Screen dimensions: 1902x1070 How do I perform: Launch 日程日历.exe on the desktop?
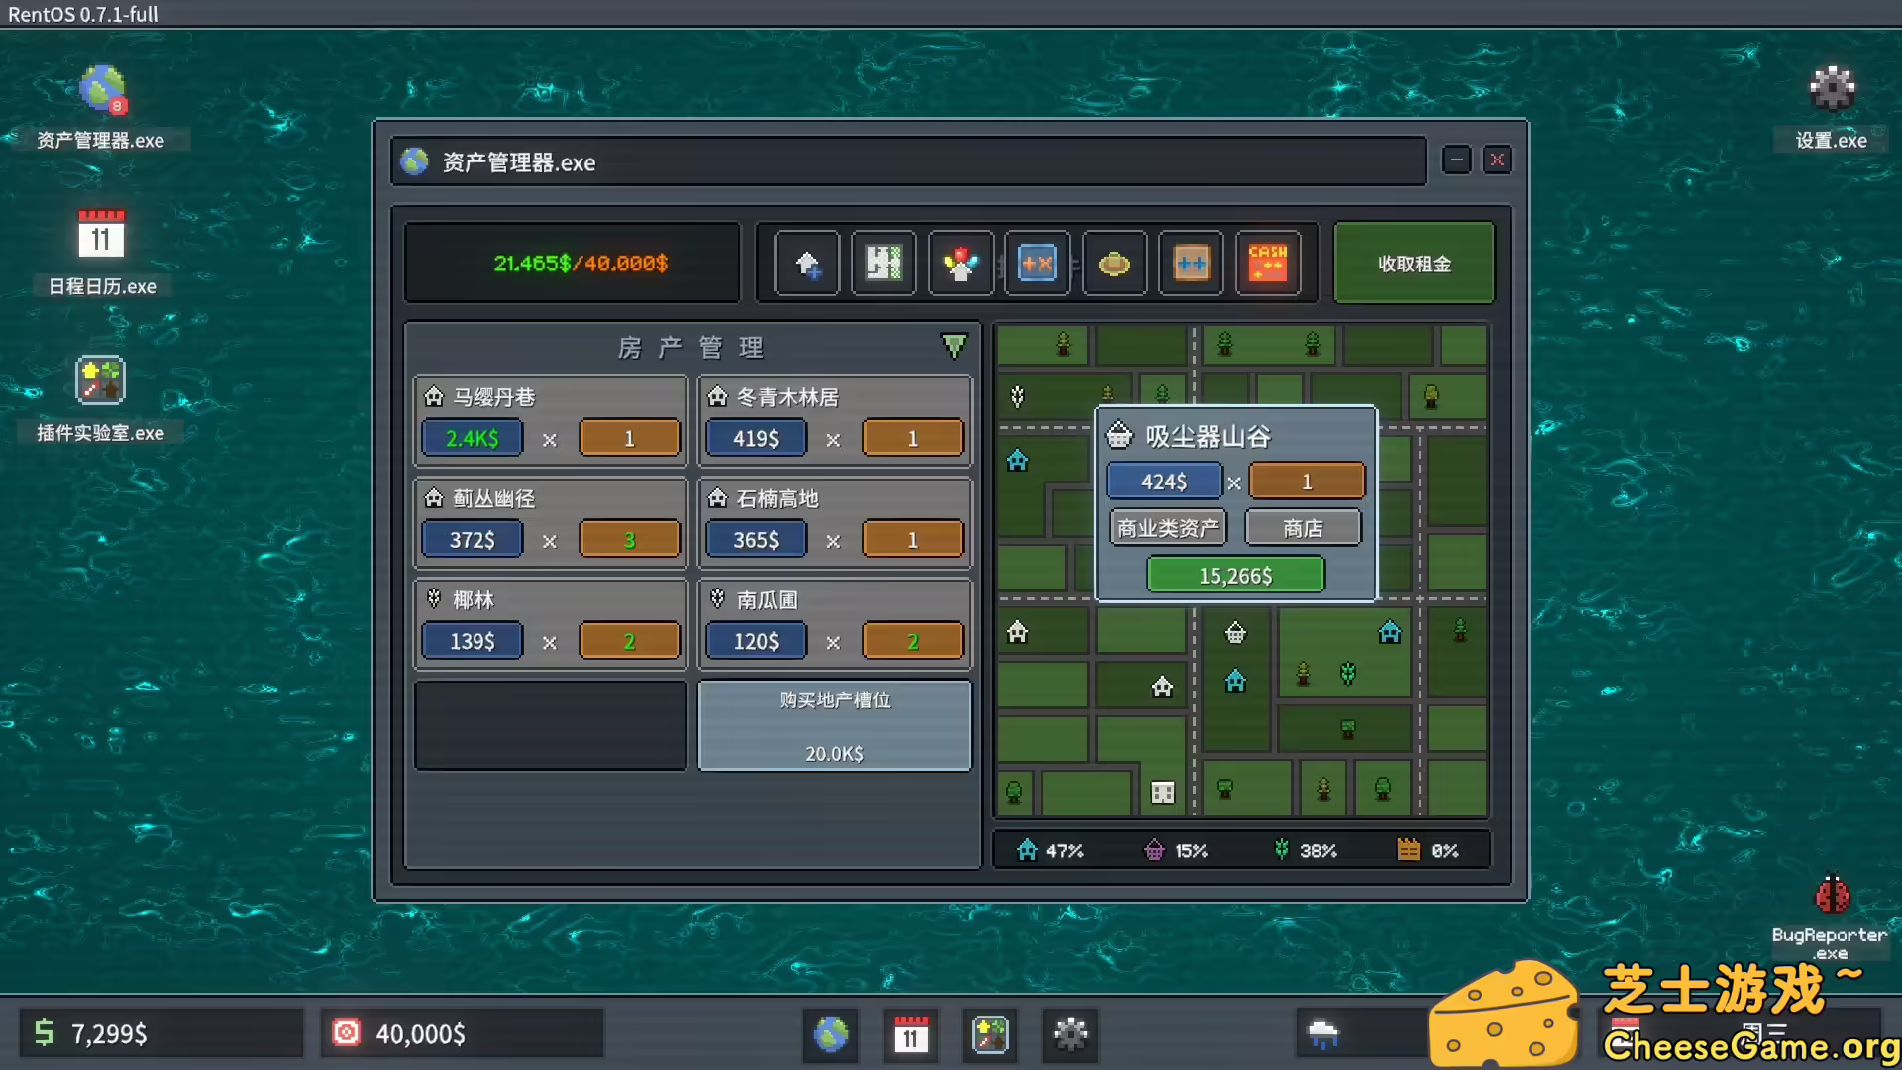(100, 250)
